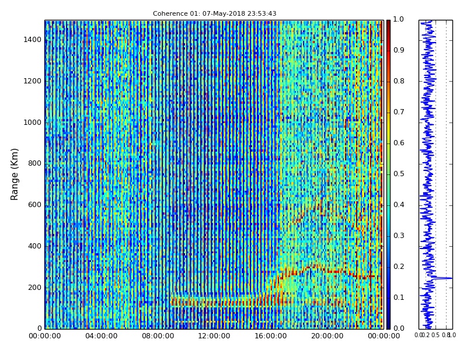Click the 12:00:00 time axis label

(x=214, y=336)
